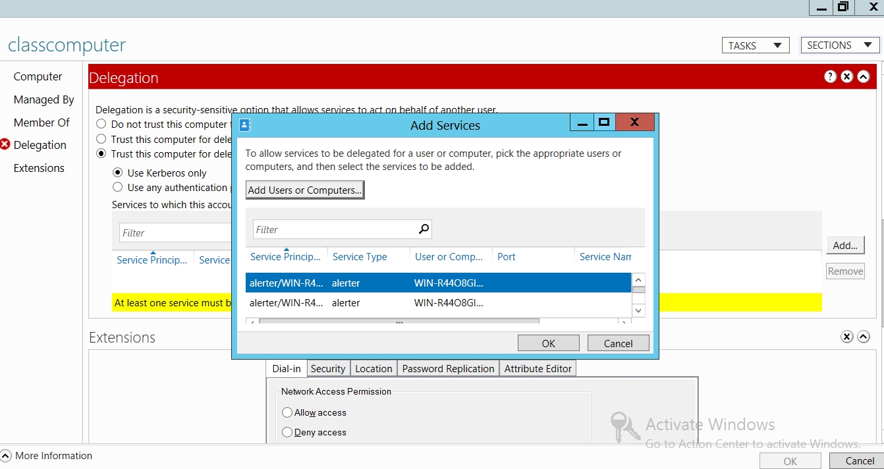The width and height of the screenshot is (884, 469).
Task: Click the Add Users or Computers button
Action: tap(304, 190)
